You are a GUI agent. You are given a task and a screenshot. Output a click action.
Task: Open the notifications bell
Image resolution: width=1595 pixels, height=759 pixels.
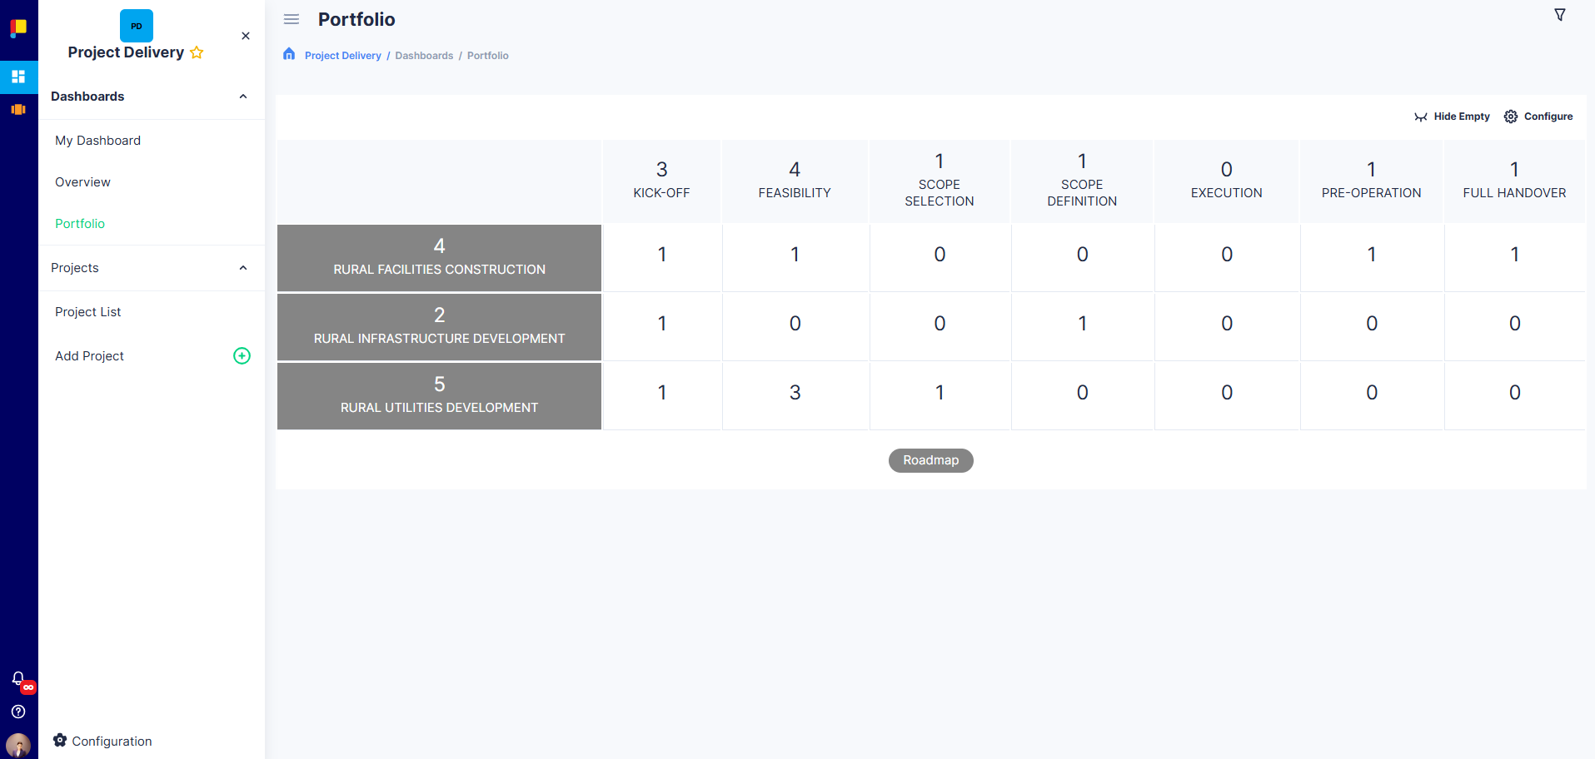[x=17, y=678]
